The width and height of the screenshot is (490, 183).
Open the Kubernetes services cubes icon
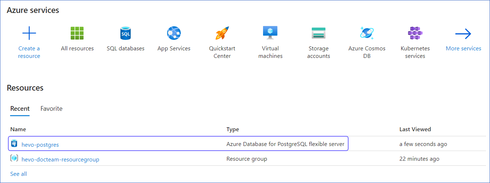tap(415, 33)
